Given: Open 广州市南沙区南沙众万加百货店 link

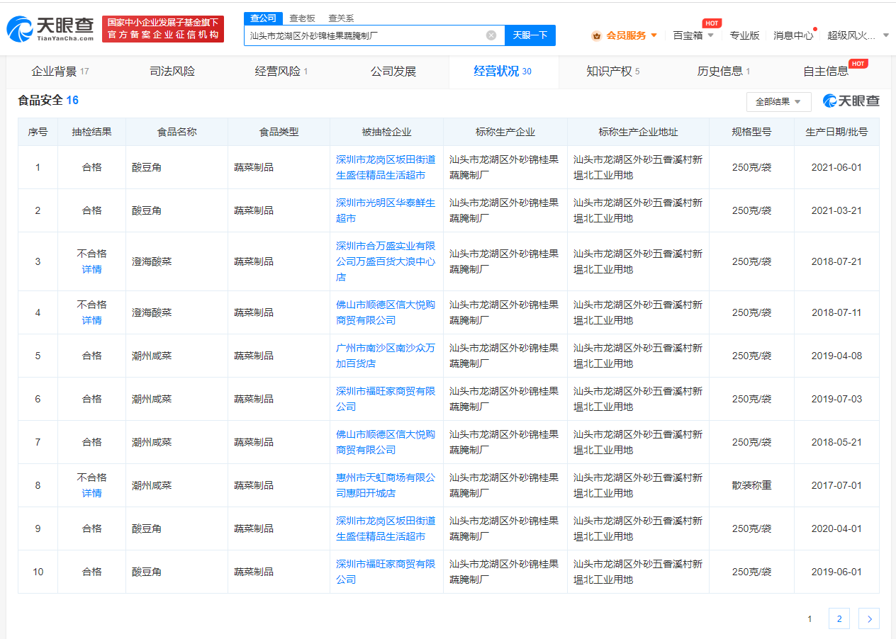Looking at the screenshot, I should pos(386,356).
